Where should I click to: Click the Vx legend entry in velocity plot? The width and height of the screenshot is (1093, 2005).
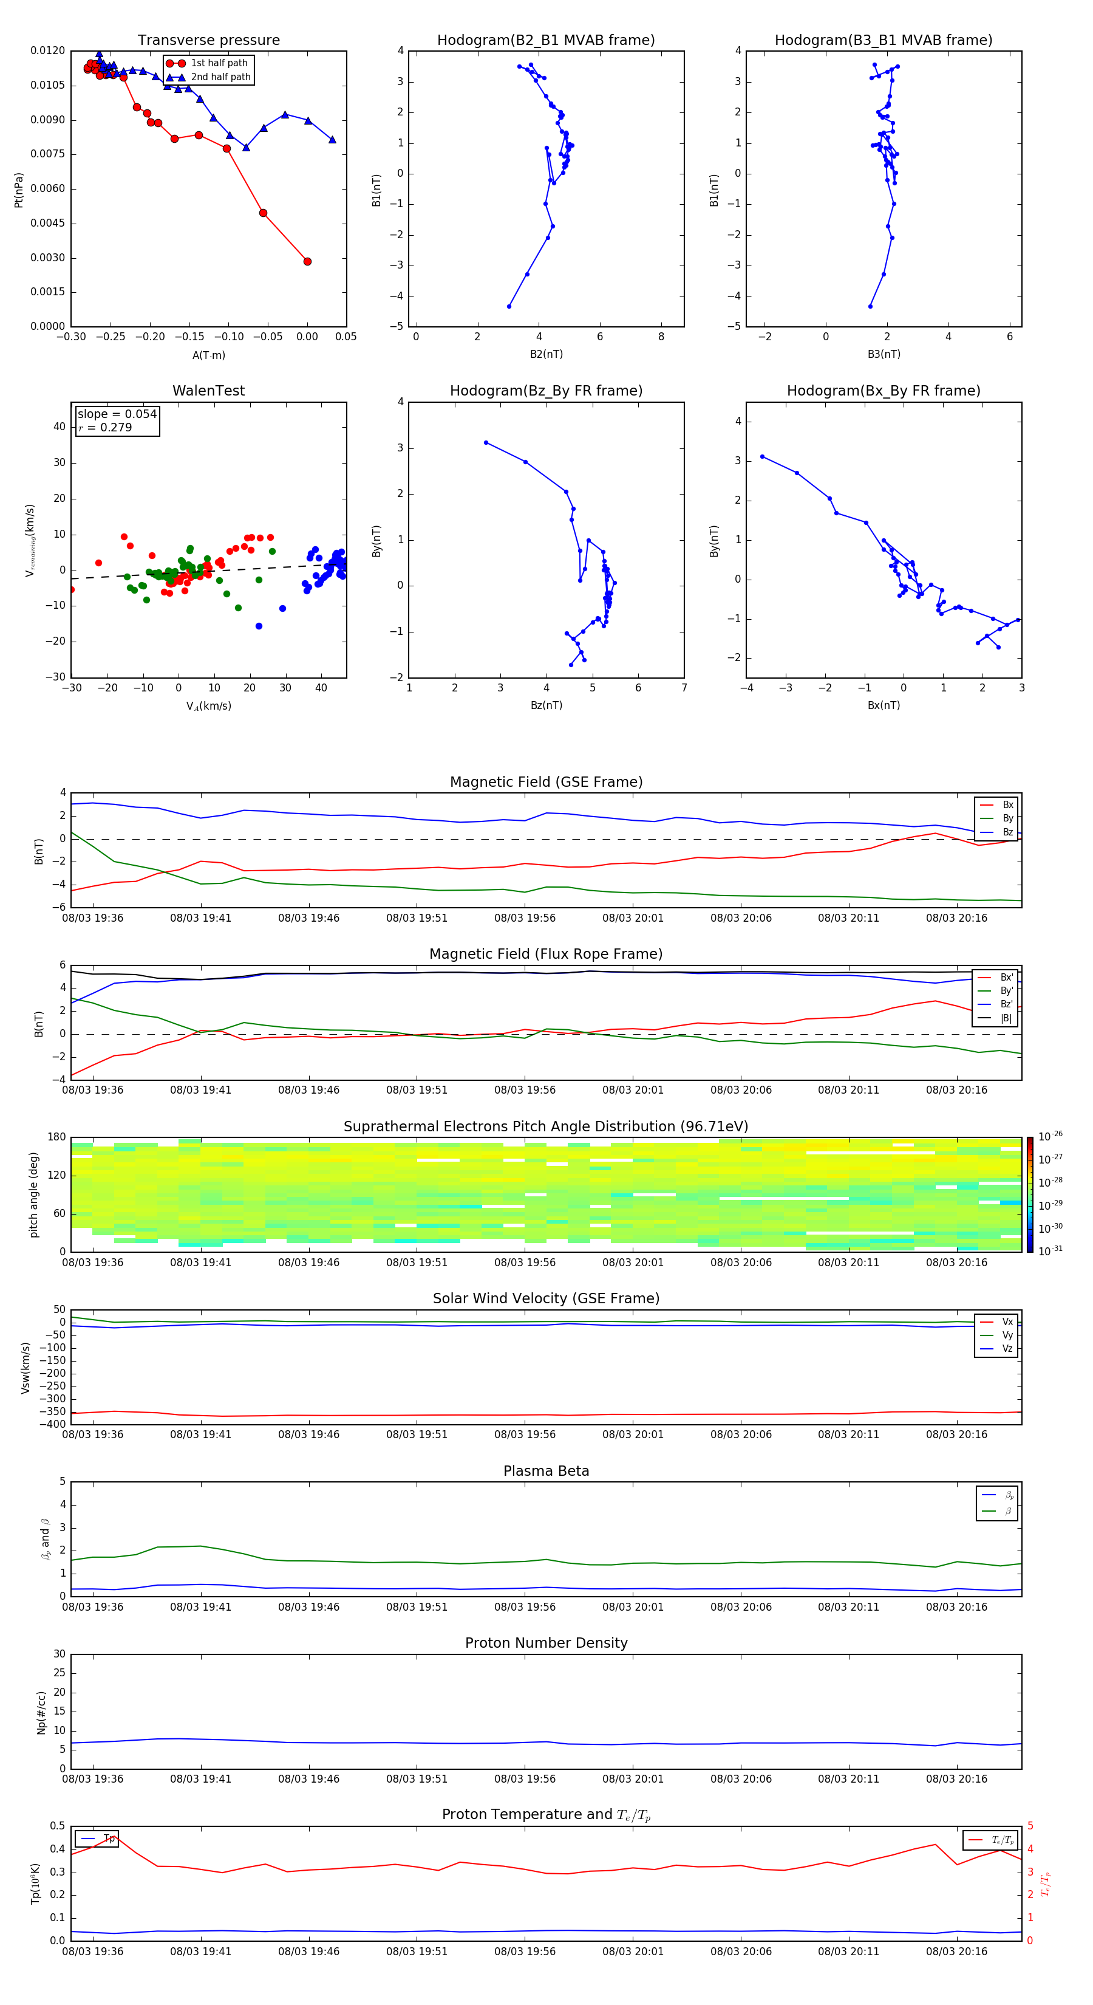coord(996,1323)
